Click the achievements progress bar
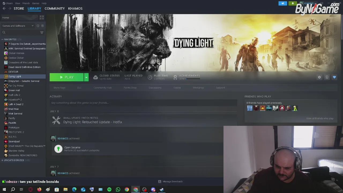343x193 pixels. coord(193,79)
